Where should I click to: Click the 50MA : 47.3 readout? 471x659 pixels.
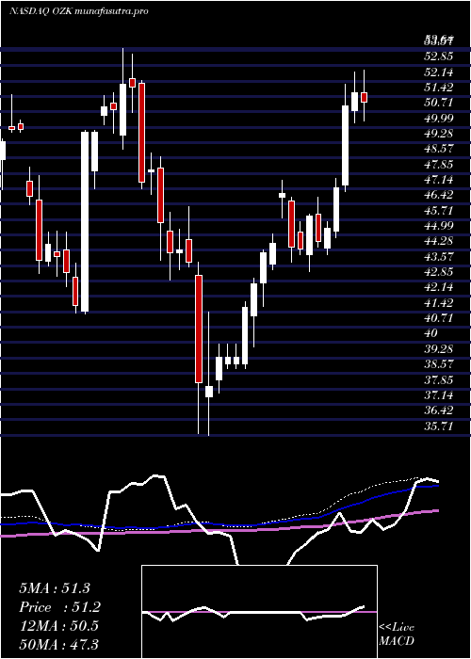59,644
